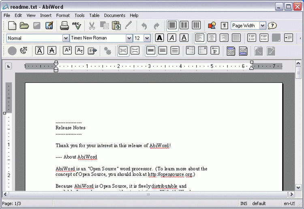
Task: Click the INS indicator in status bar
Action: (x=244, y=203)
